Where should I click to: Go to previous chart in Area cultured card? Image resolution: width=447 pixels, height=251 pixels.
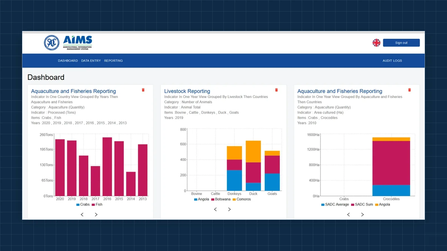[x=348, y=214]
